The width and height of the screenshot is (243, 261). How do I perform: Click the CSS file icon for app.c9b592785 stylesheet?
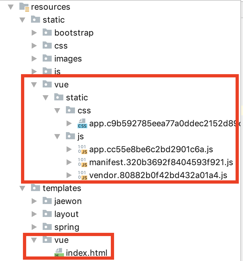pos(82,123)
